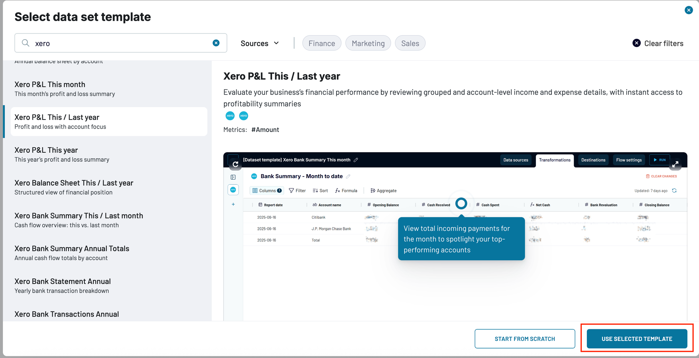Viewport: 699px width, 358px height.
Task: Select Xero Bank Summary Annual Totals
Action: click(x=109, y=253)
